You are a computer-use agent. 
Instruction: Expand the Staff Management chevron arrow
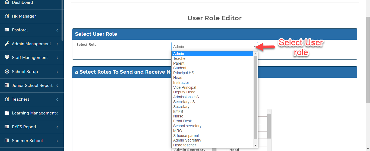[57, 58]
